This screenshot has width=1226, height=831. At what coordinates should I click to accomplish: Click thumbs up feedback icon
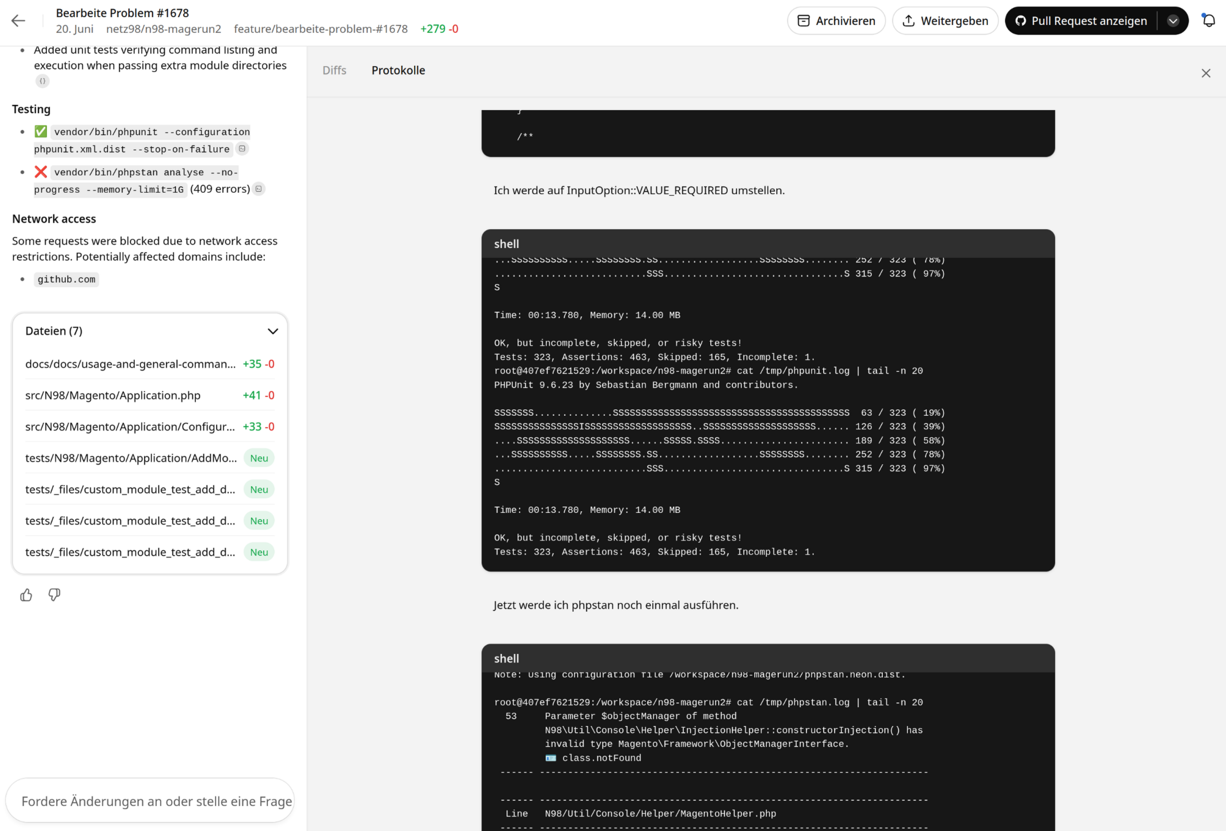click(x=26, y=595)
